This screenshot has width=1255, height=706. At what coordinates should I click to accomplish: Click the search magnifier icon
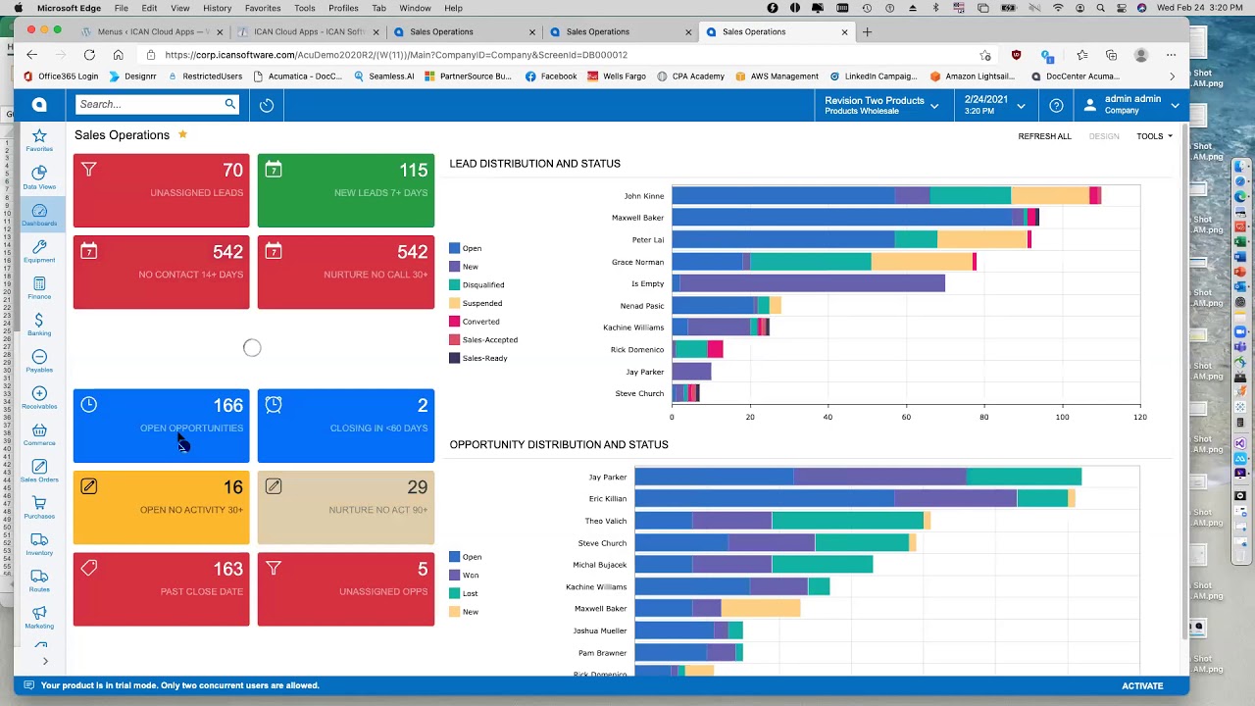pyautogui.click(x=230, y=104)
